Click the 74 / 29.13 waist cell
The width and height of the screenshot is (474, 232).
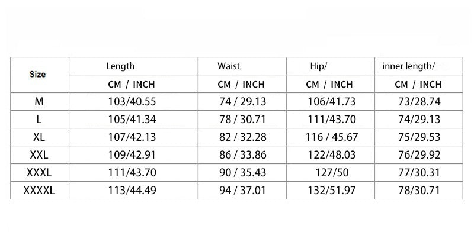coord(243,102)
